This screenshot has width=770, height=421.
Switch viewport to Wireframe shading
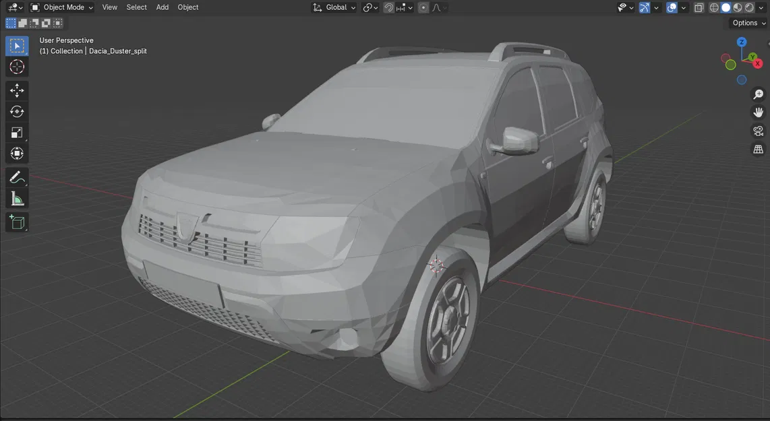[x=713, y=7]
